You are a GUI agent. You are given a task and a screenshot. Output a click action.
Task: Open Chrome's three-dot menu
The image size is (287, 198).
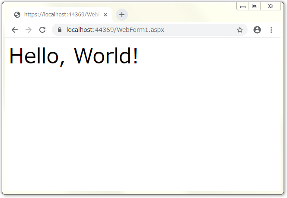point(271,30)
